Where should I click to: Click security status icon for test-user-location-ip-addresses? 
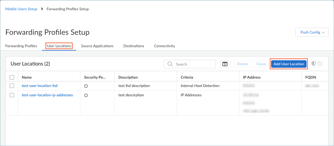coord(86,95)
